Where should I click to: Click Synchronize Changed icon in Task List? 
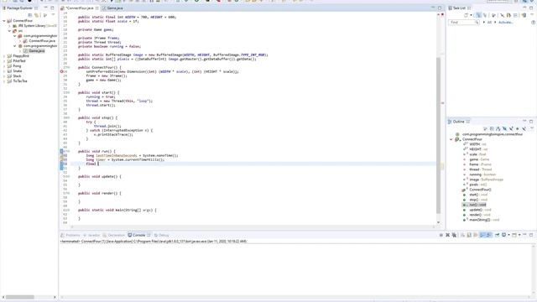(x=508, y=15)
